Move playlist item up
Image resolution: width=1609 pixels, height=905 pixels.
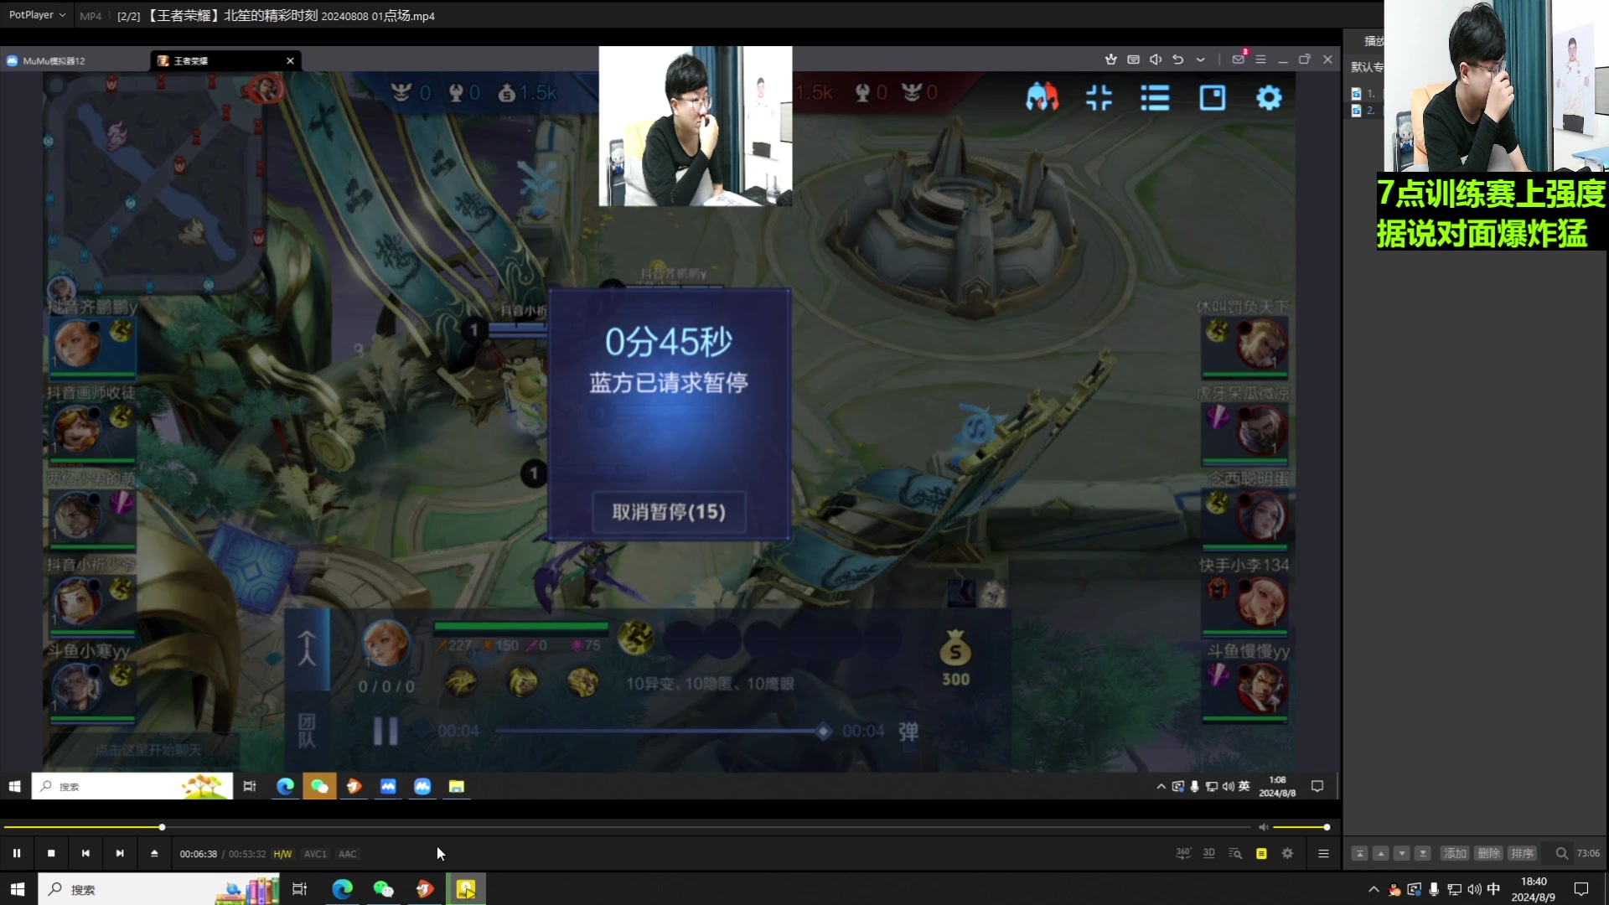[x=1381, y=853]
